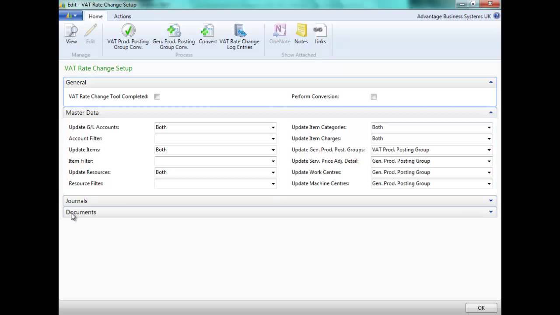Click the Update Item Charges label

[316, 139]
